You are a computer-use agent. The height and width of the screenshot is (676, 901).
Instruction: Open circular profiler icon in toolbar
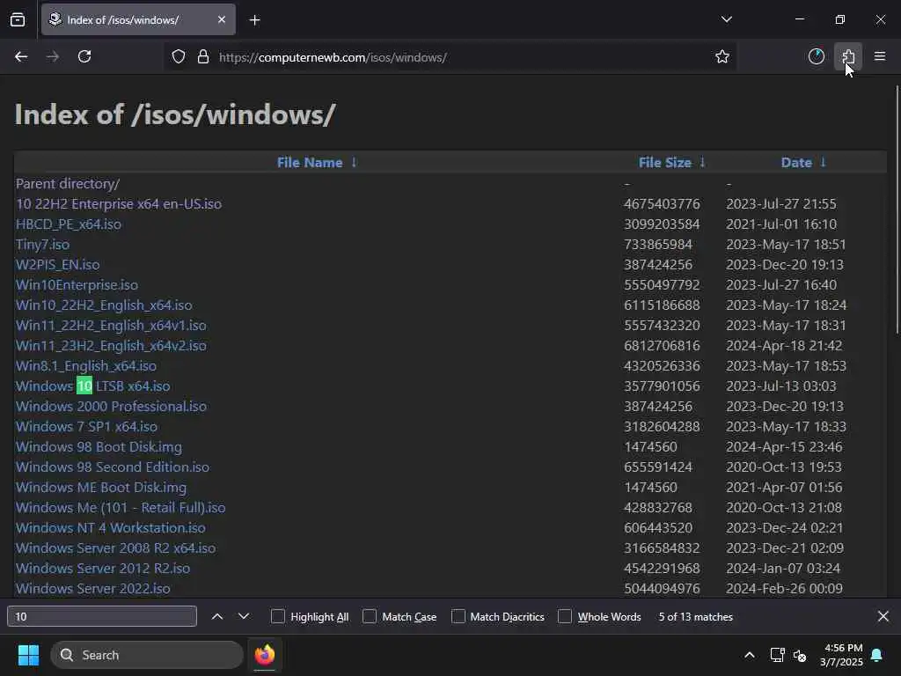pos(816,56)
